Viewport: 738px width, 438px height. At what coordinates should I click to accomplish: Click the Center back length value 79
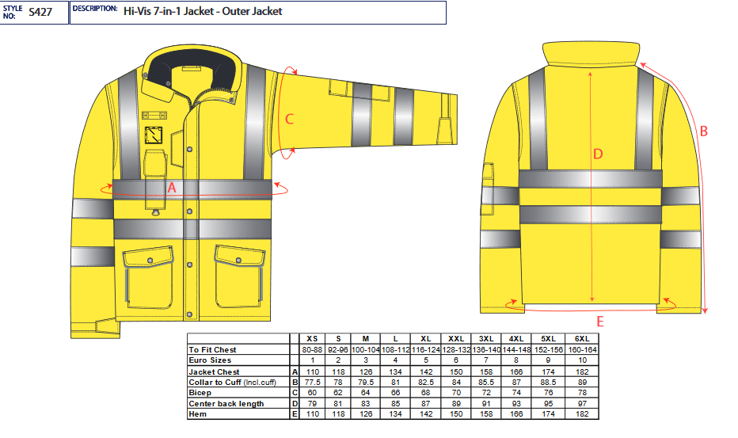click(x=312, y=404)
